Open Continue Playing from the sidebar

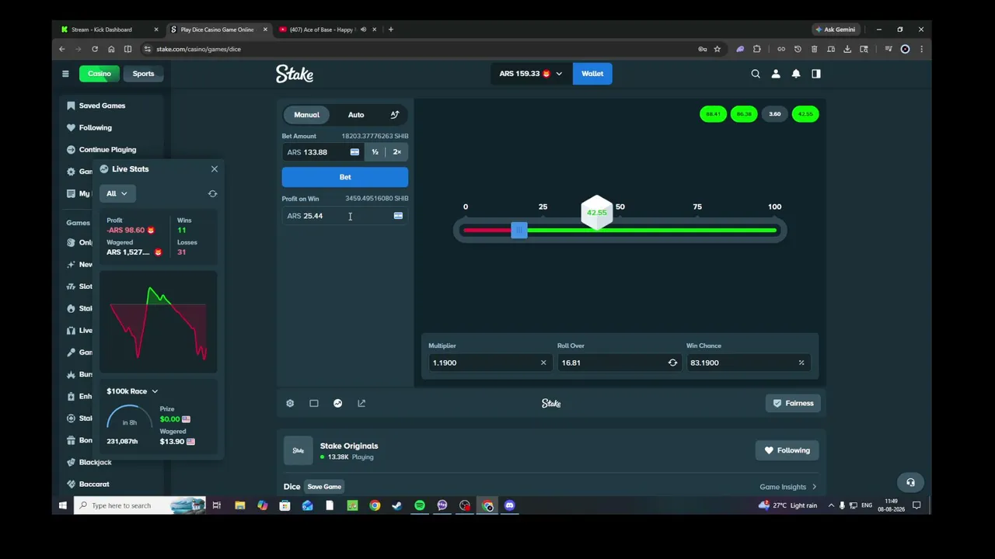click(107, 150)
